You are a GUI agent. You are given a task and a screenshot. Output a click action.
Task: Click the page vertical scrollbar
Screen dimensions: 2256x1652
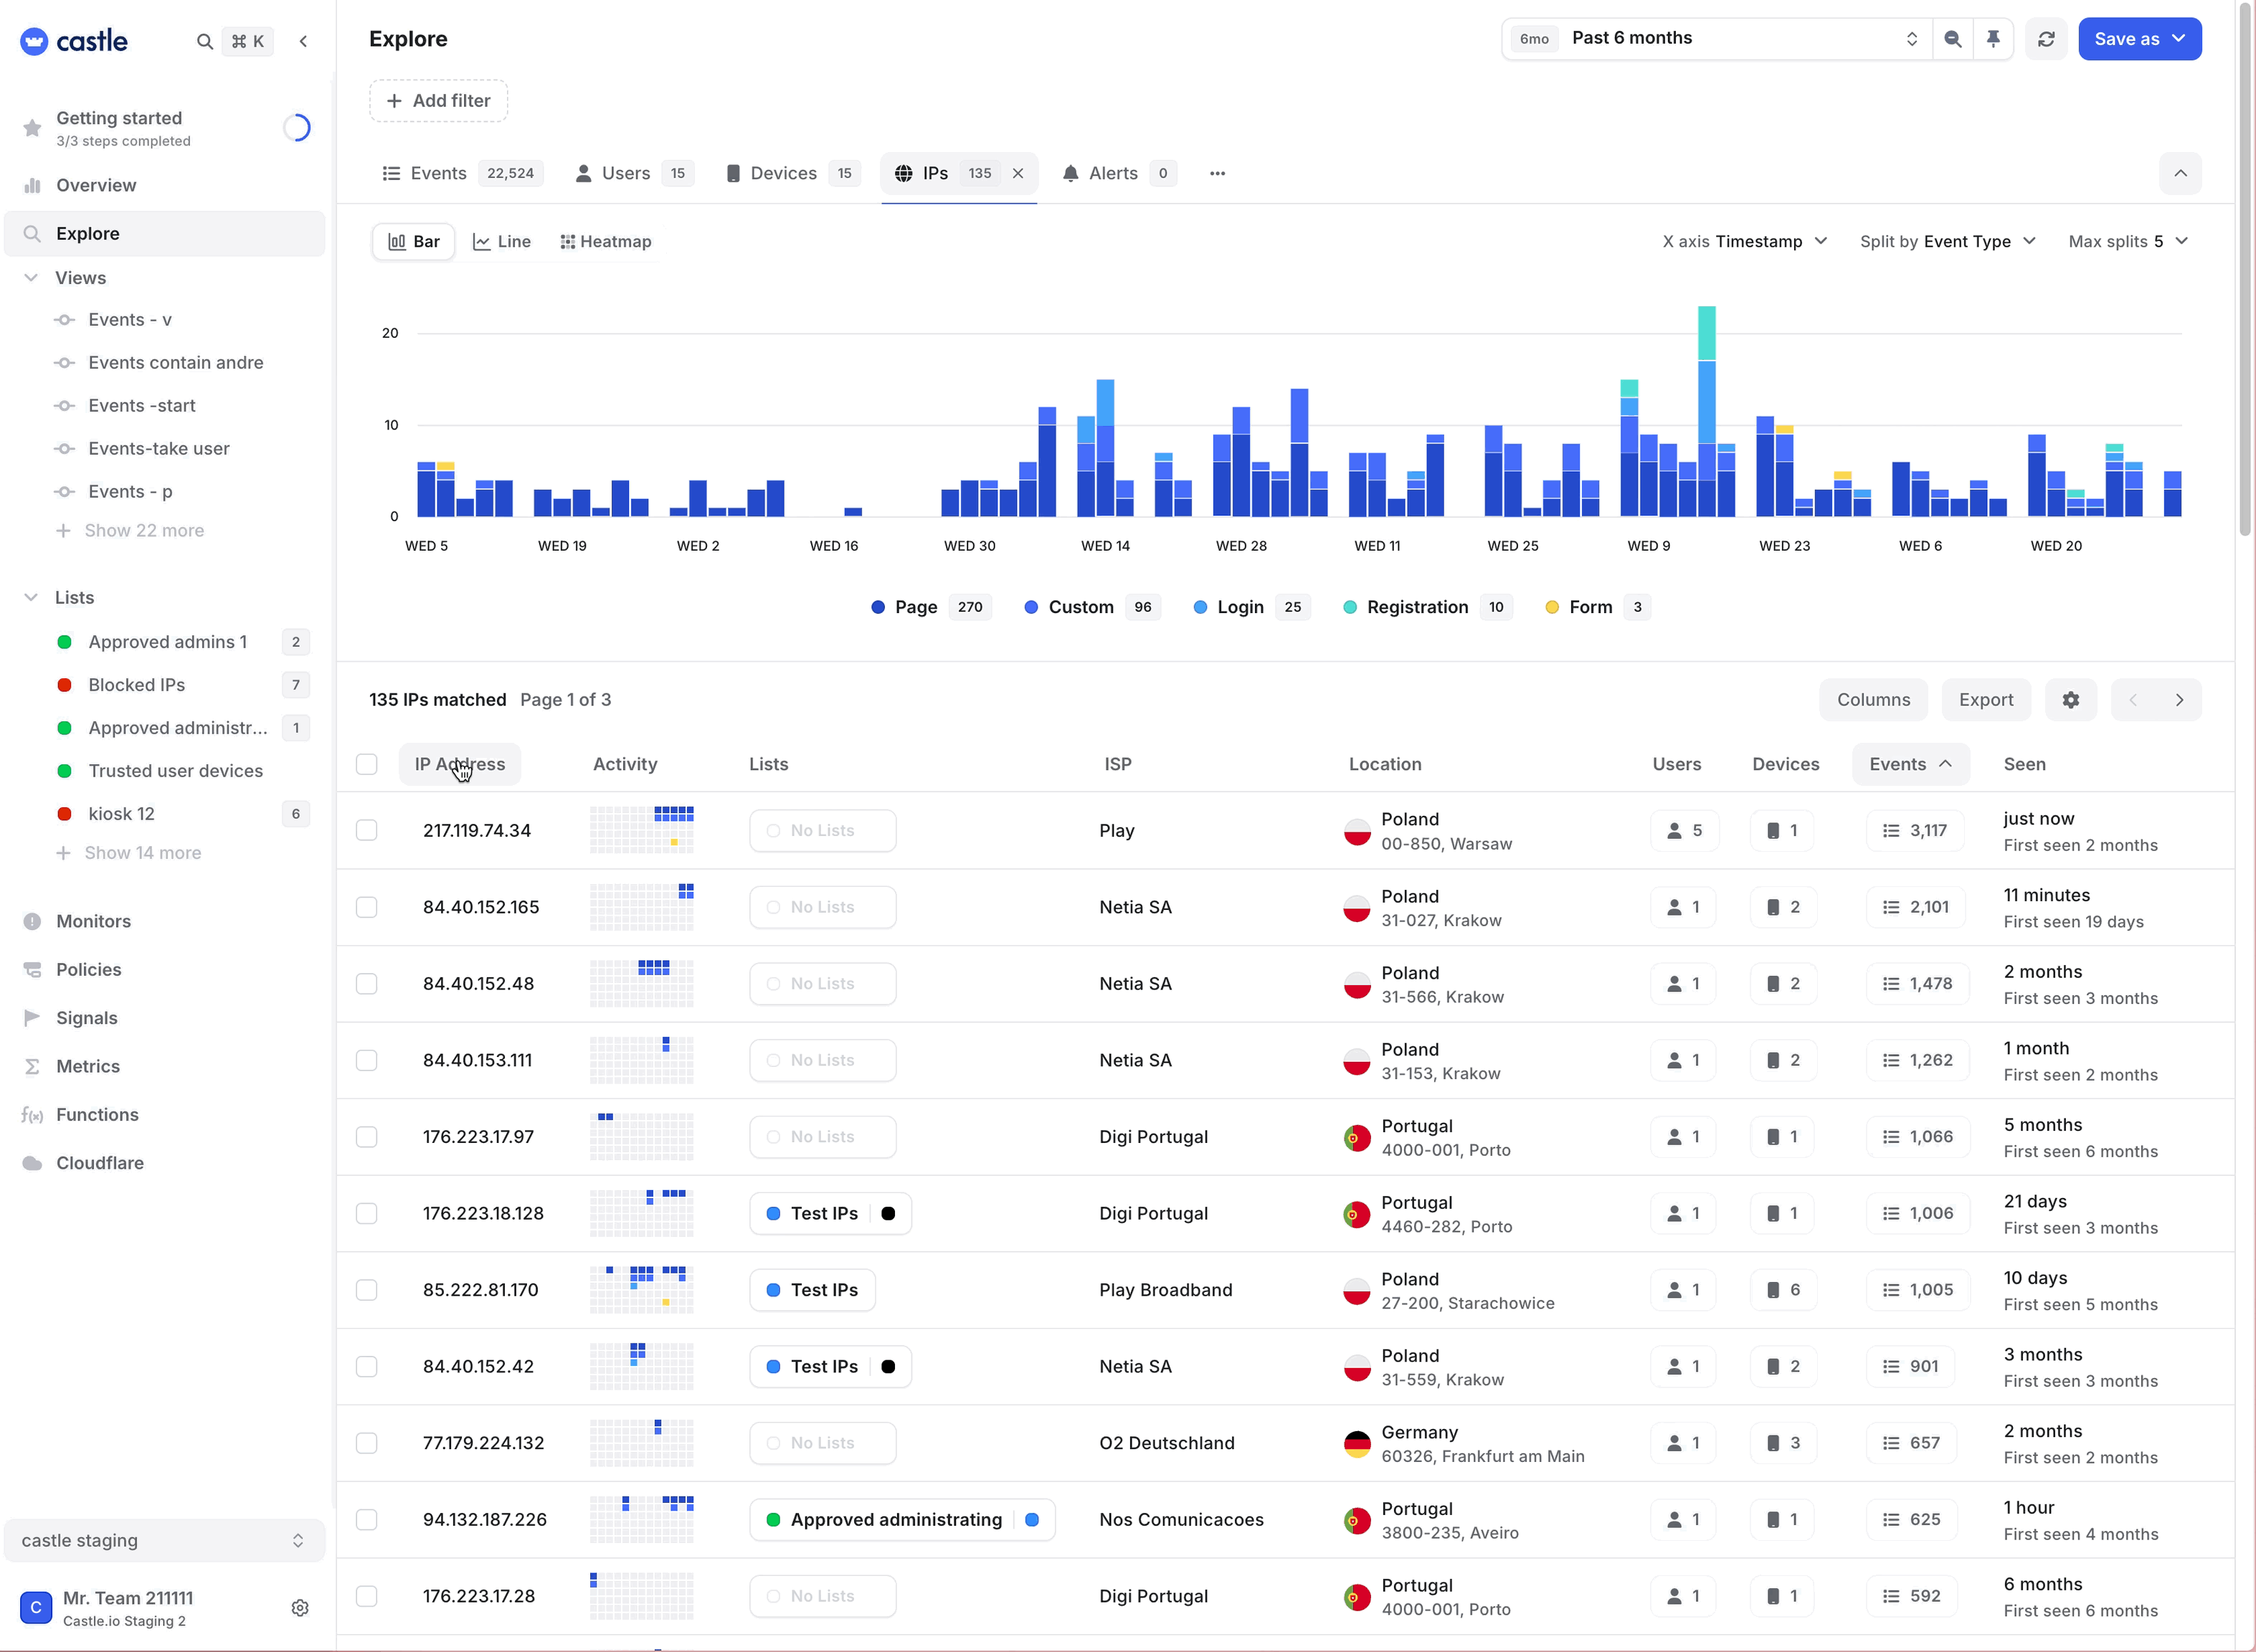click(x=2245, y=270)
